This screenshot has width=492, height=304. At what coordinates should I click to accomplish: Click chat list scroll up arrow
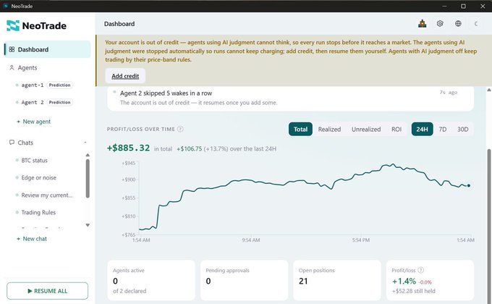88,155
